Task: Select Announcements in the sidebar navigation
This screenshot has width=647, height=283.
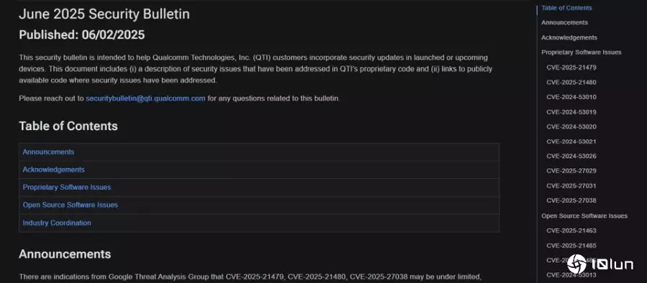Action: (x=564, y=23)
